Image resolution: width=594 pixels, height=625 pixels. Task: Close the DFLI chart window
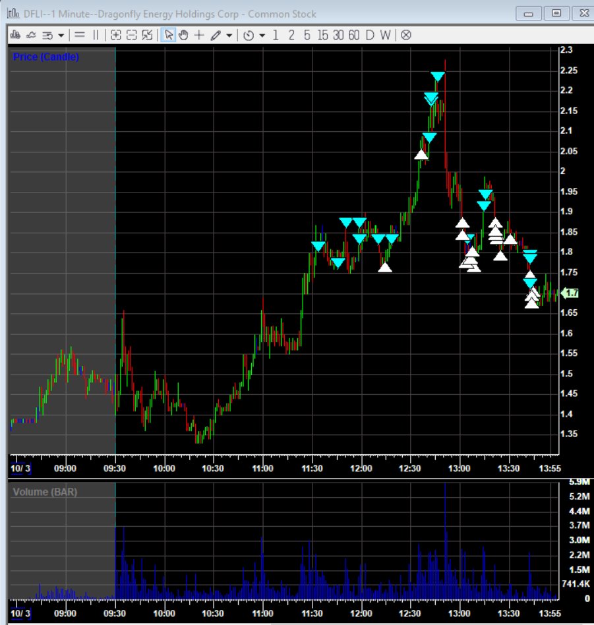coord(583,13)
